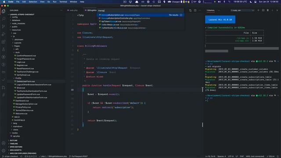Open ManageSubscription.vue in the explorer tree
Screen dimensions: 281x158
[26, 104]
